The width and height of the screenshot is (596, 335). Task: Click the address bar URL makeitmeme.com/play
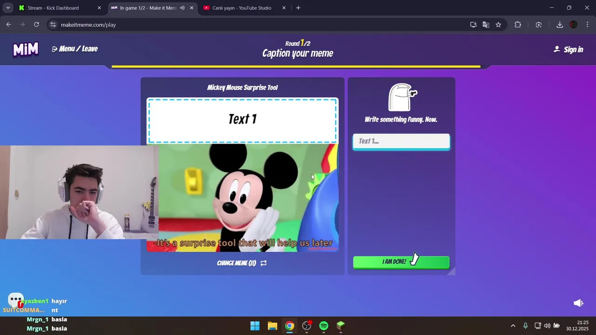[88, 25]
